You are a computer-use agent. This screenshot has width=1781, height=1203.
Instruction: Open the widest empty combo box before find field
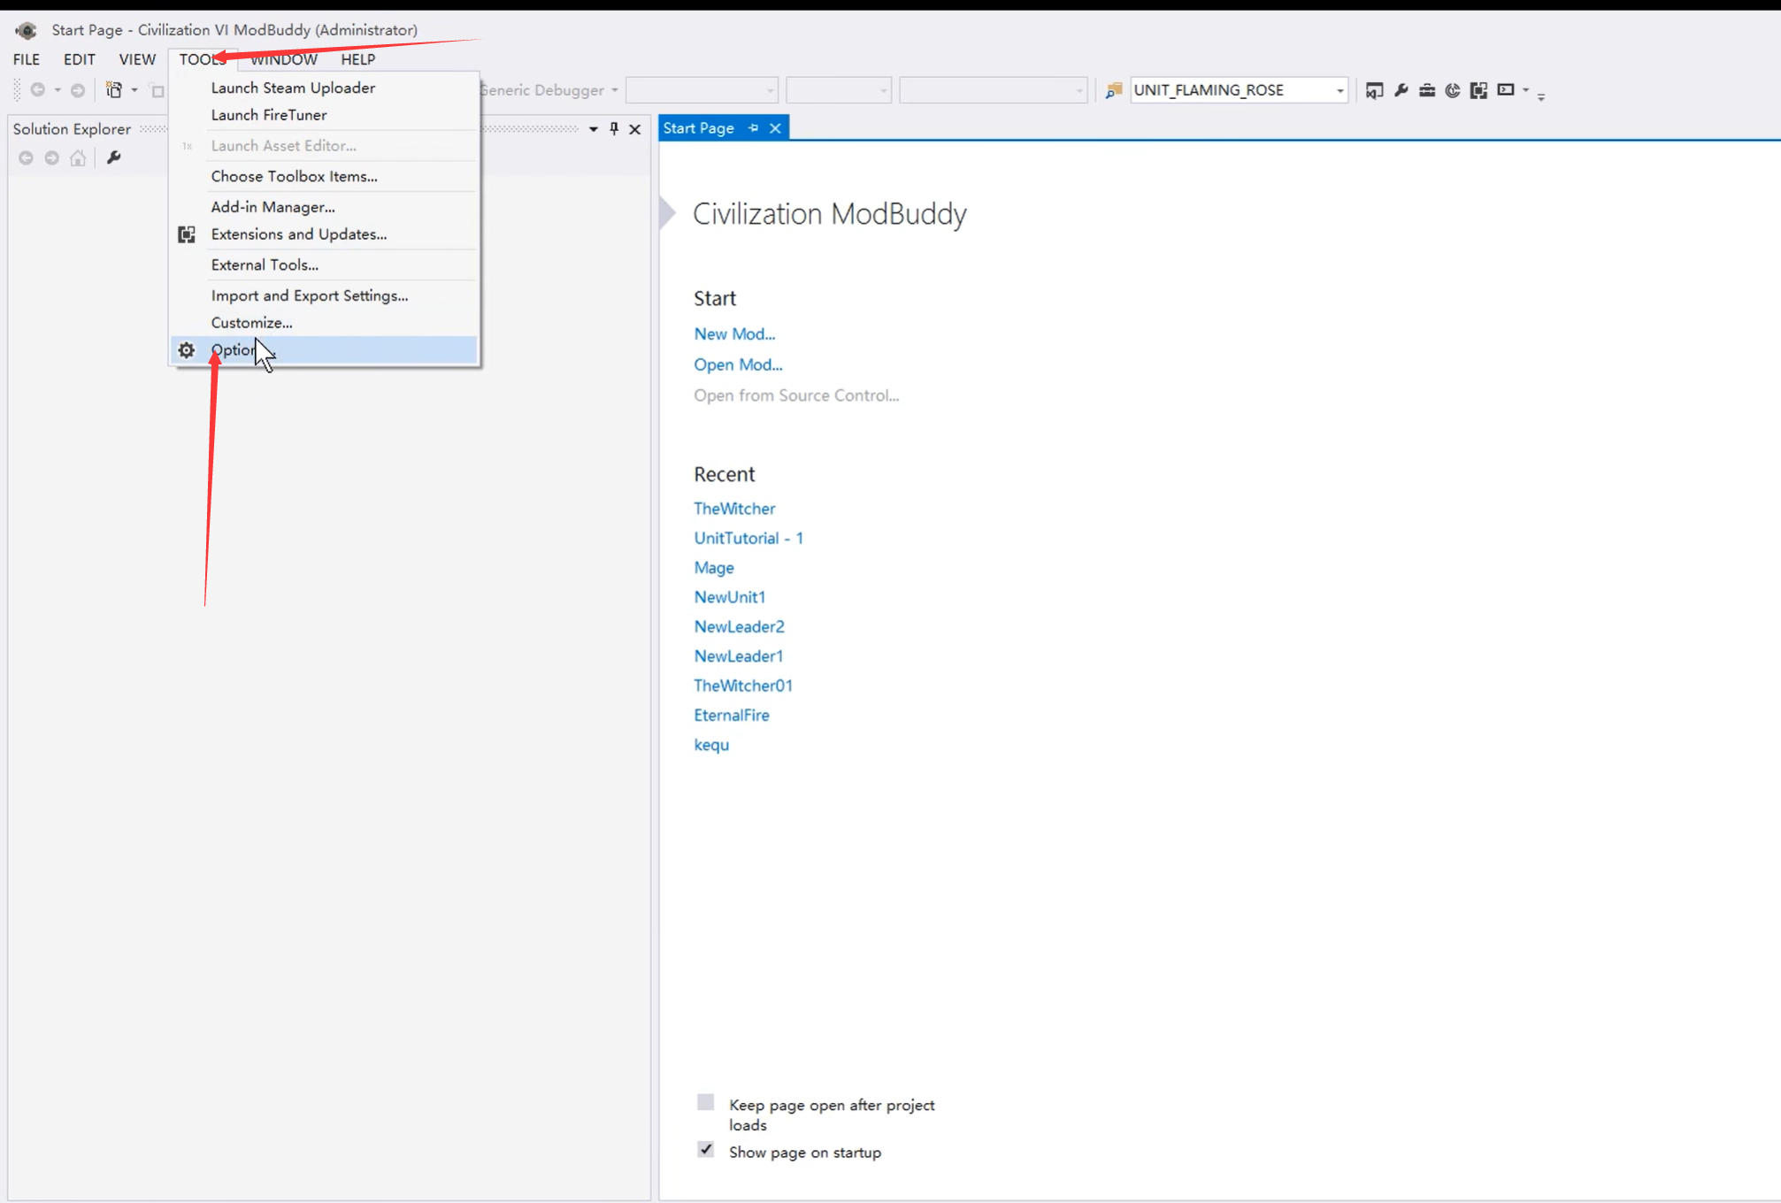pyautogui.click(x=993, y=90)
